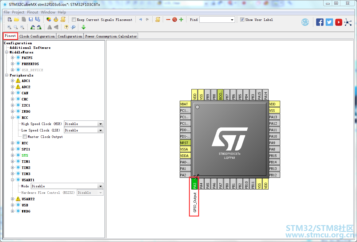Click the NRST pin on the chip
Viewport: 357px width, 242px height.
[185, 143]
